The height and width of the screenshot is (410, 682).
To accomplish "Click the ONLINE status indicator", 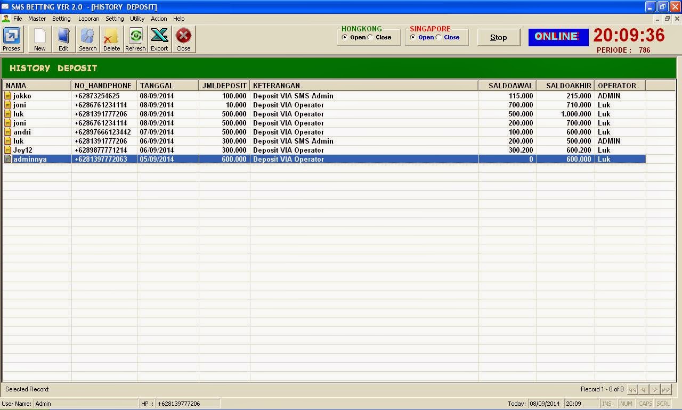I will point(558,37).
